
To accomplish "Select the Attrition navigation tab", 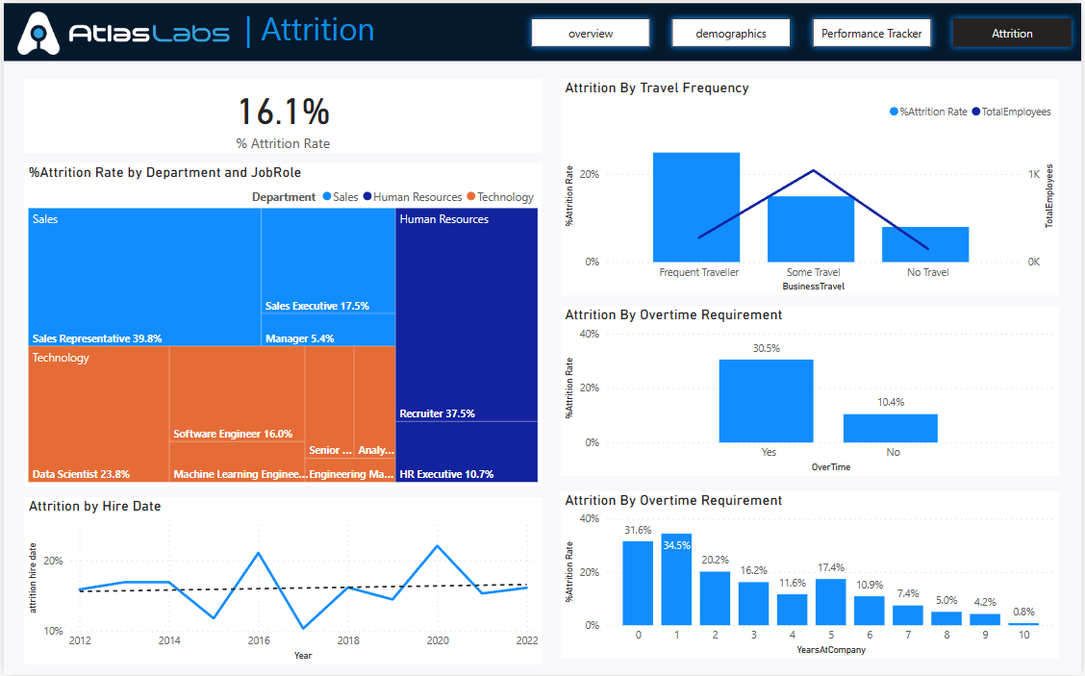I will (x=1012, y=34).
